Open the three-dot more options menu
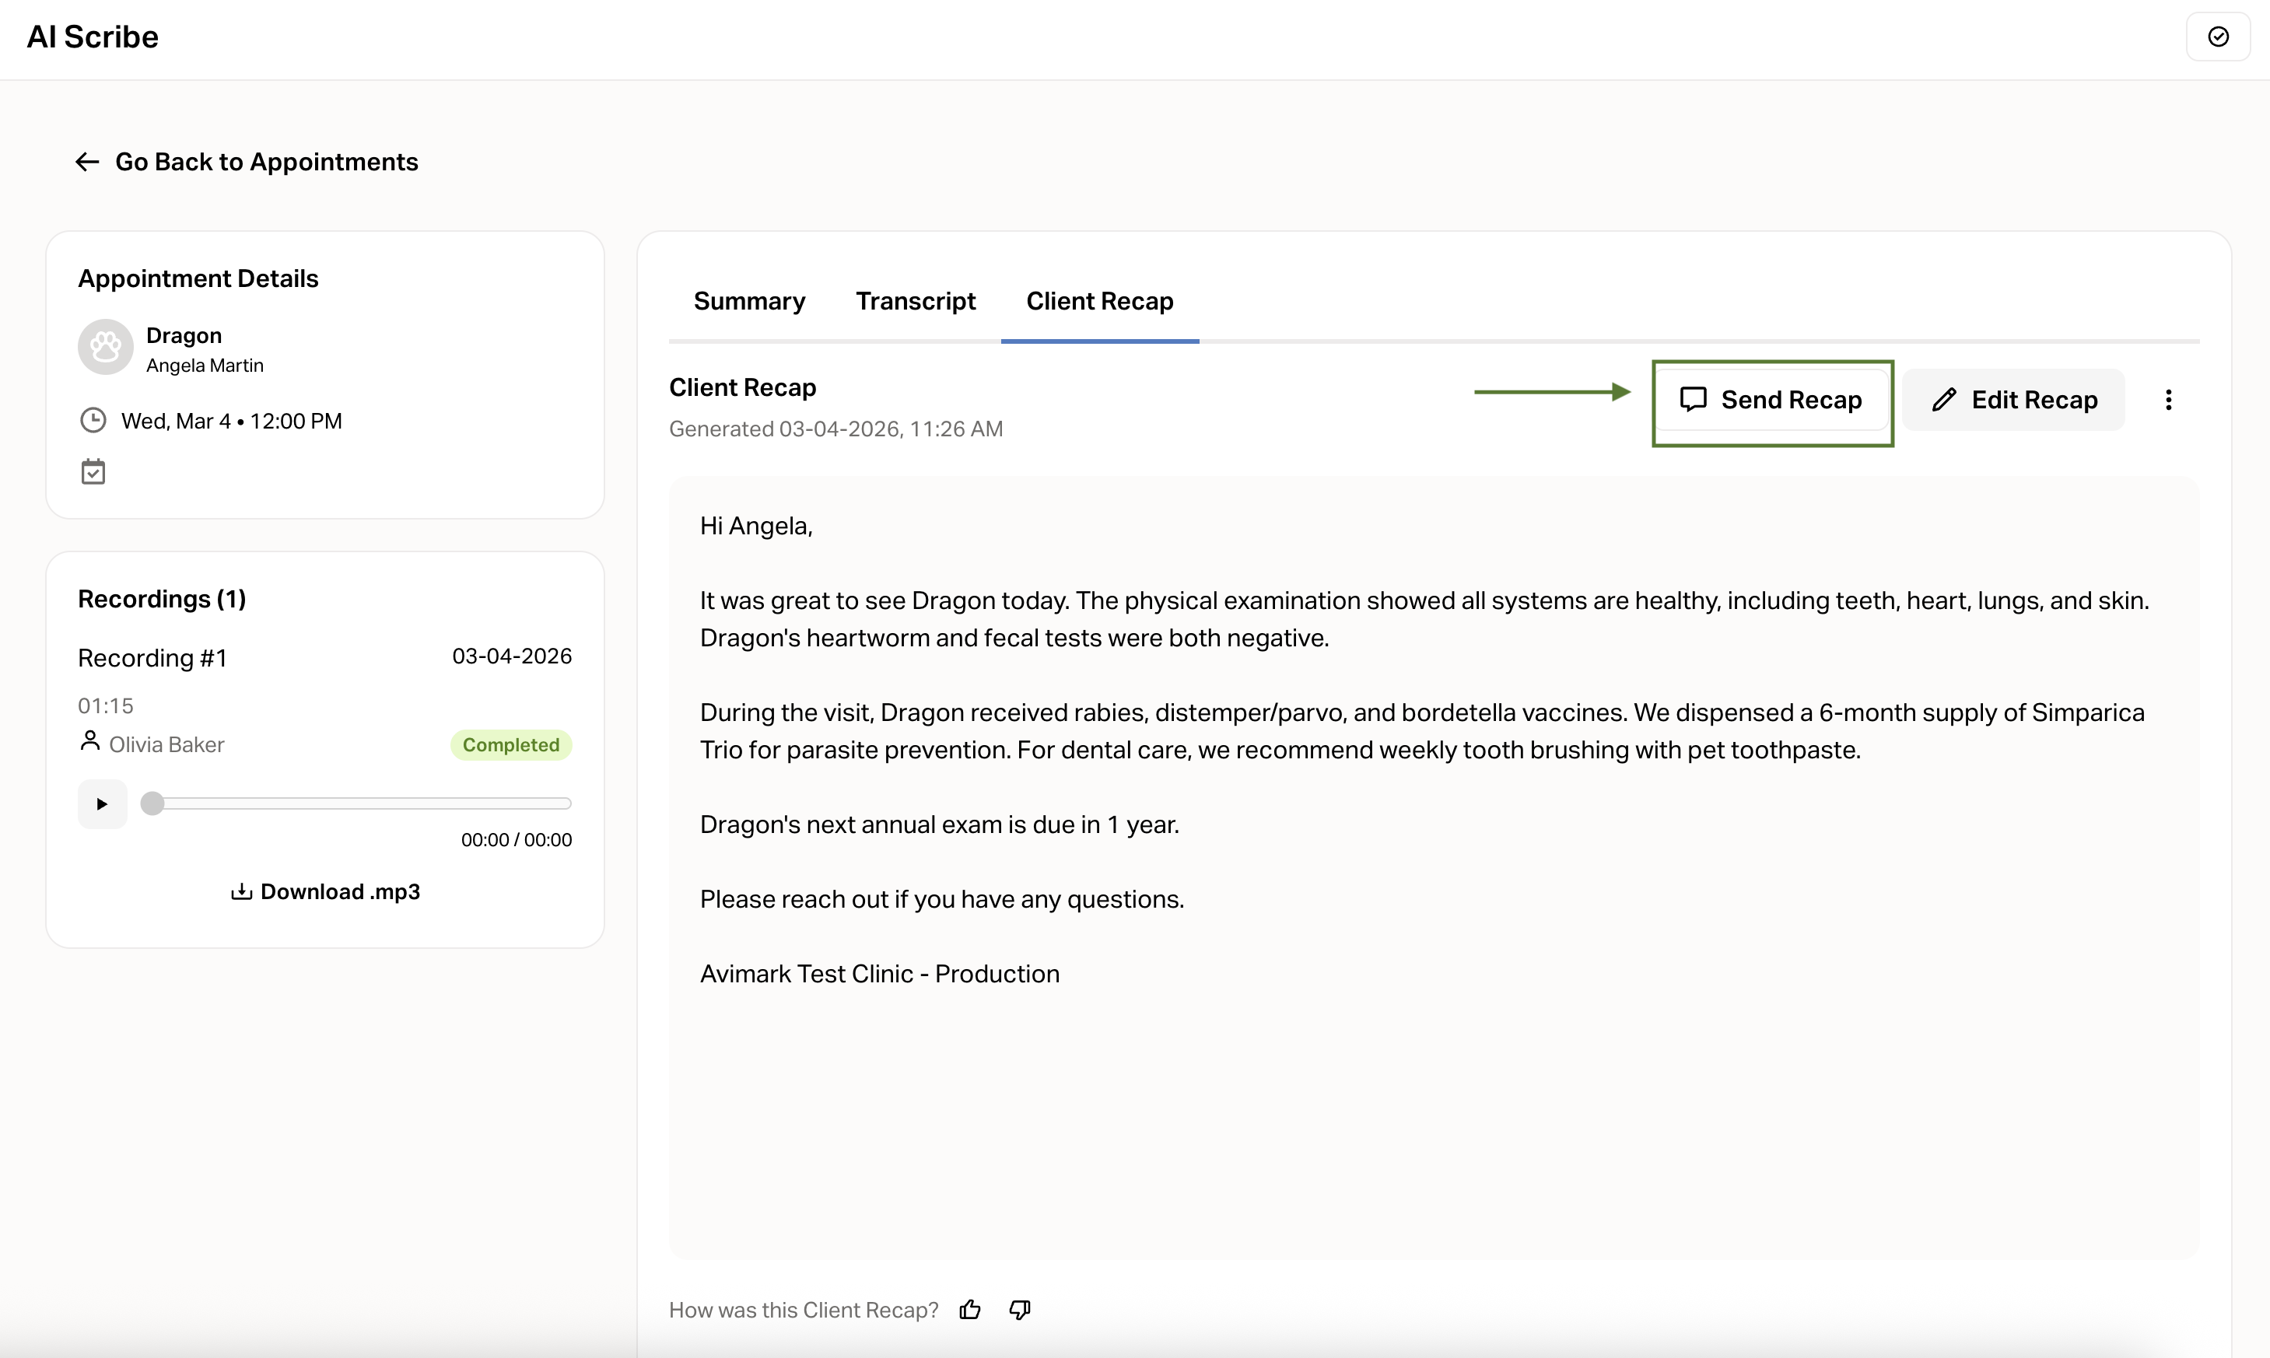The image size is (2270, 1358). pos(2167,400)
